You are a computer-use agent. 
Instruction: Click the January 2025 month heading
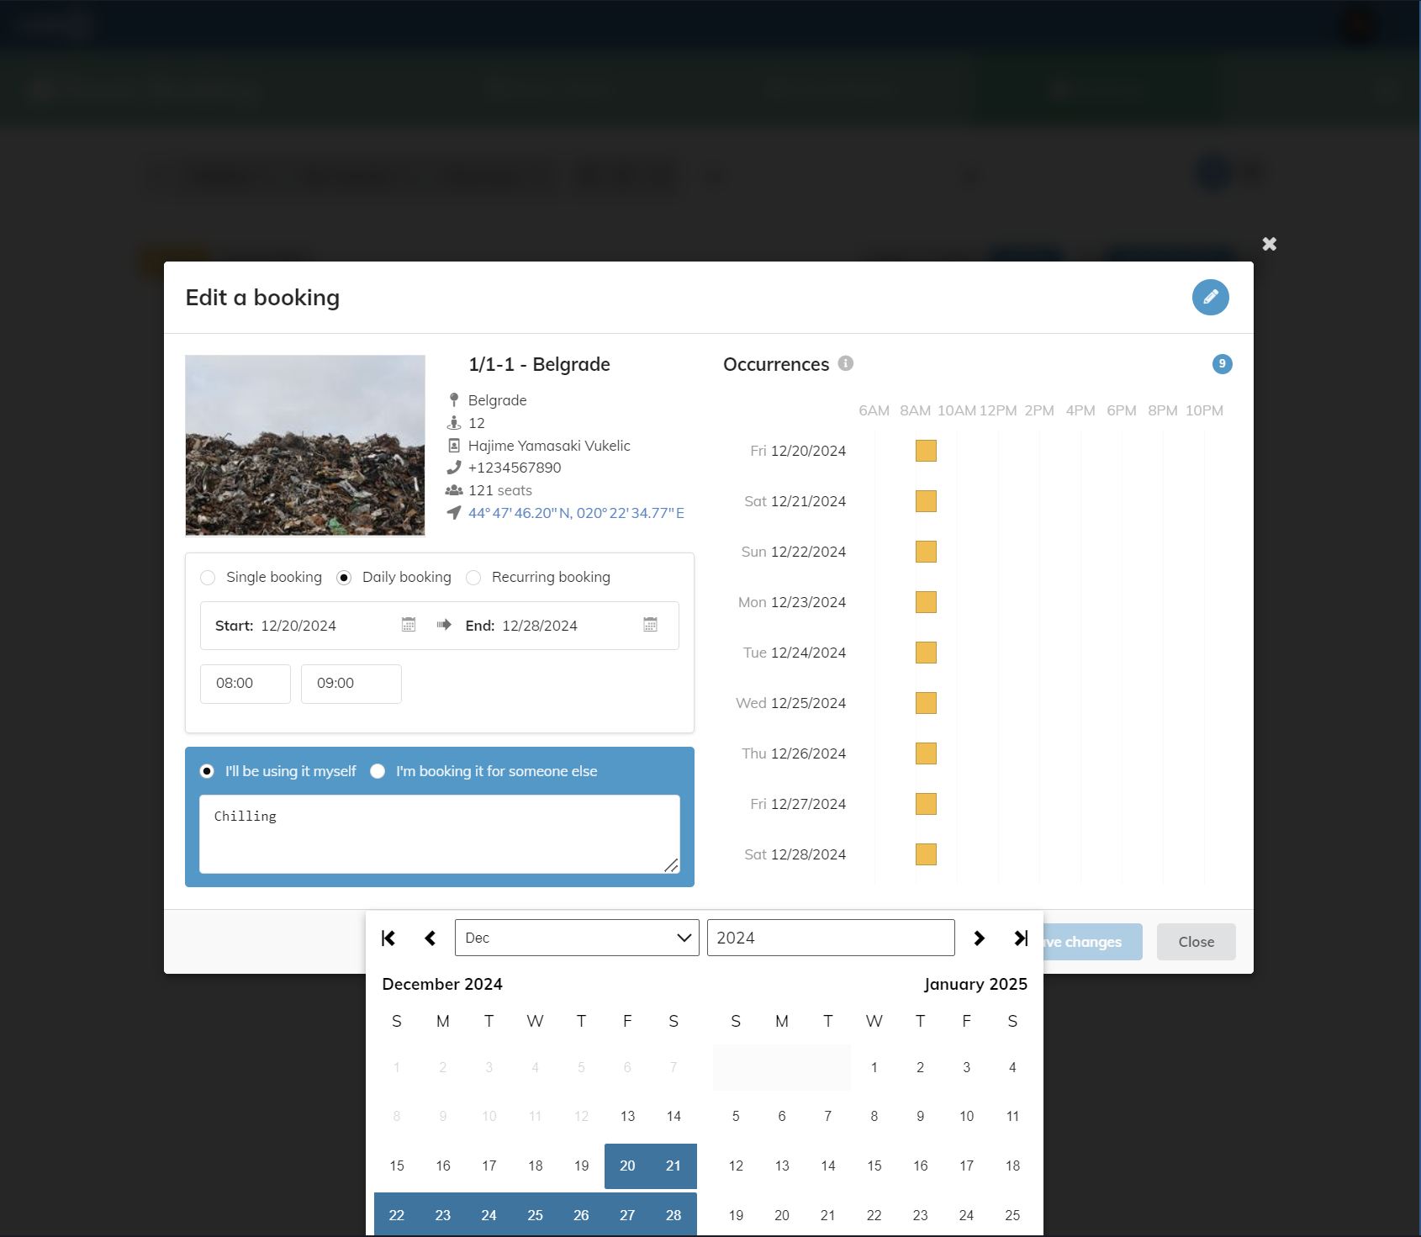click(975, 984)
